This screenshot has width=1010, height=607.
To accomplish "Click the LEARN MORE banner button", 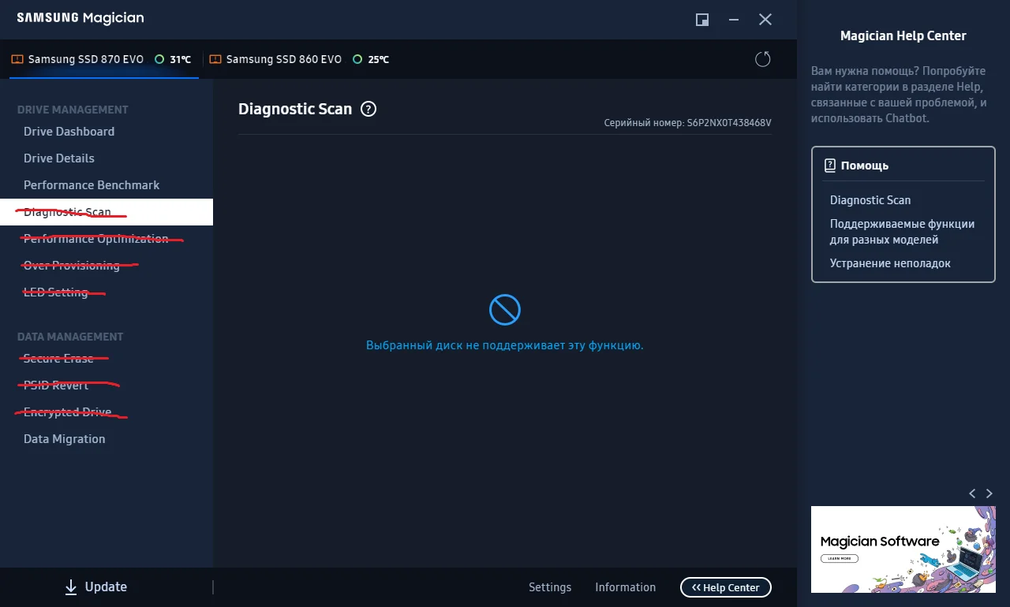I will click(x=840, y=558).
